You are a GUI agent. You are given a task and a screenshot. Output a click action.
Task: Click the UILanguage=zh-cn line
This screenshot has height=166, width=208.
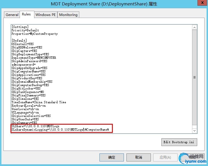(x=25, y=112)
